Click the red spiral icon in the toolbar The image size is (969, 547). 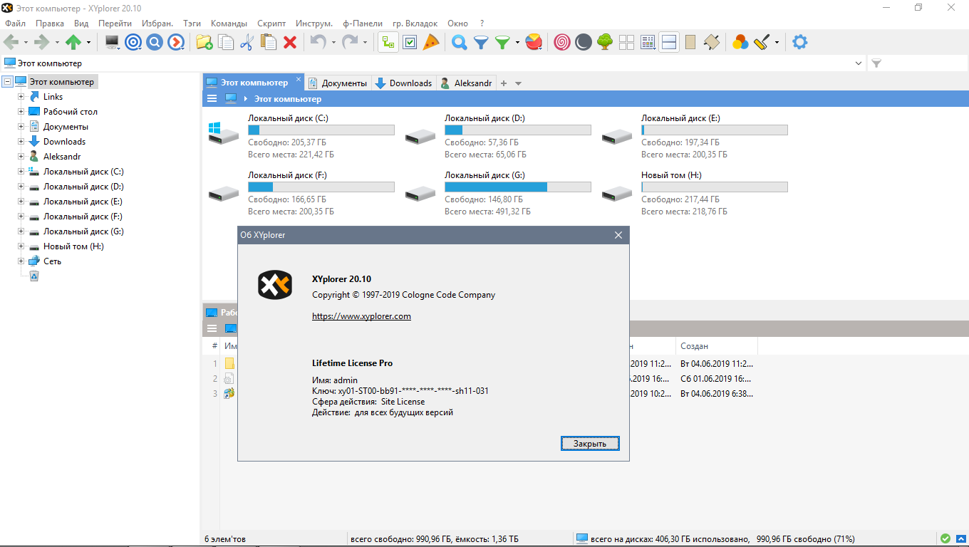[x=561, y=43]
